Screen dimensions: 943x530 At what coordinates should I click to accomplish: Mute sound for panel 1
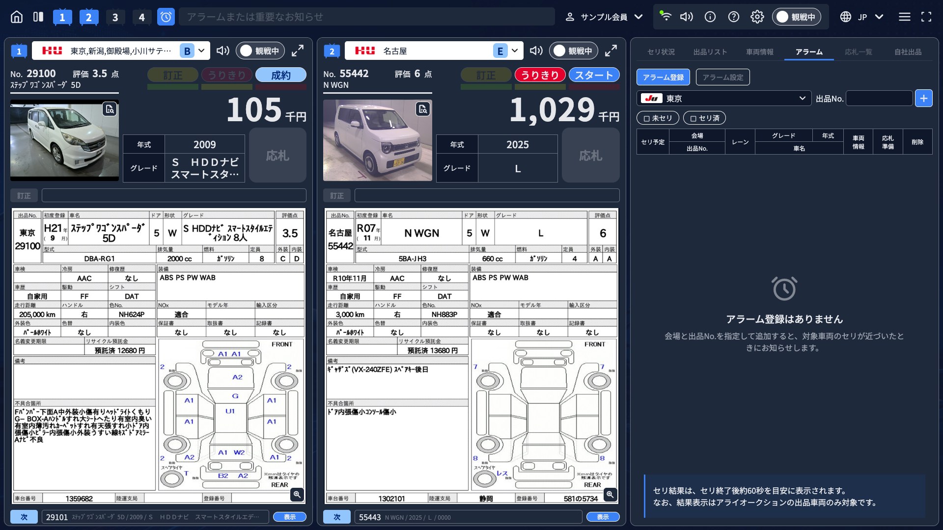(x=223, y=51)
